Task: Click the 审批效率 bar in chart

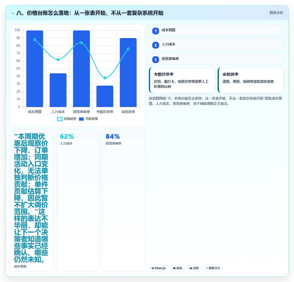Action: point(128,73)
